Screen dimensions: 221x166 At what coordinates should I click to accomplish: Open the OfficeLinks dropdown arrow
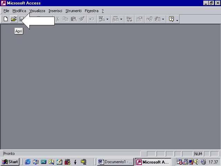coord(107,19)
